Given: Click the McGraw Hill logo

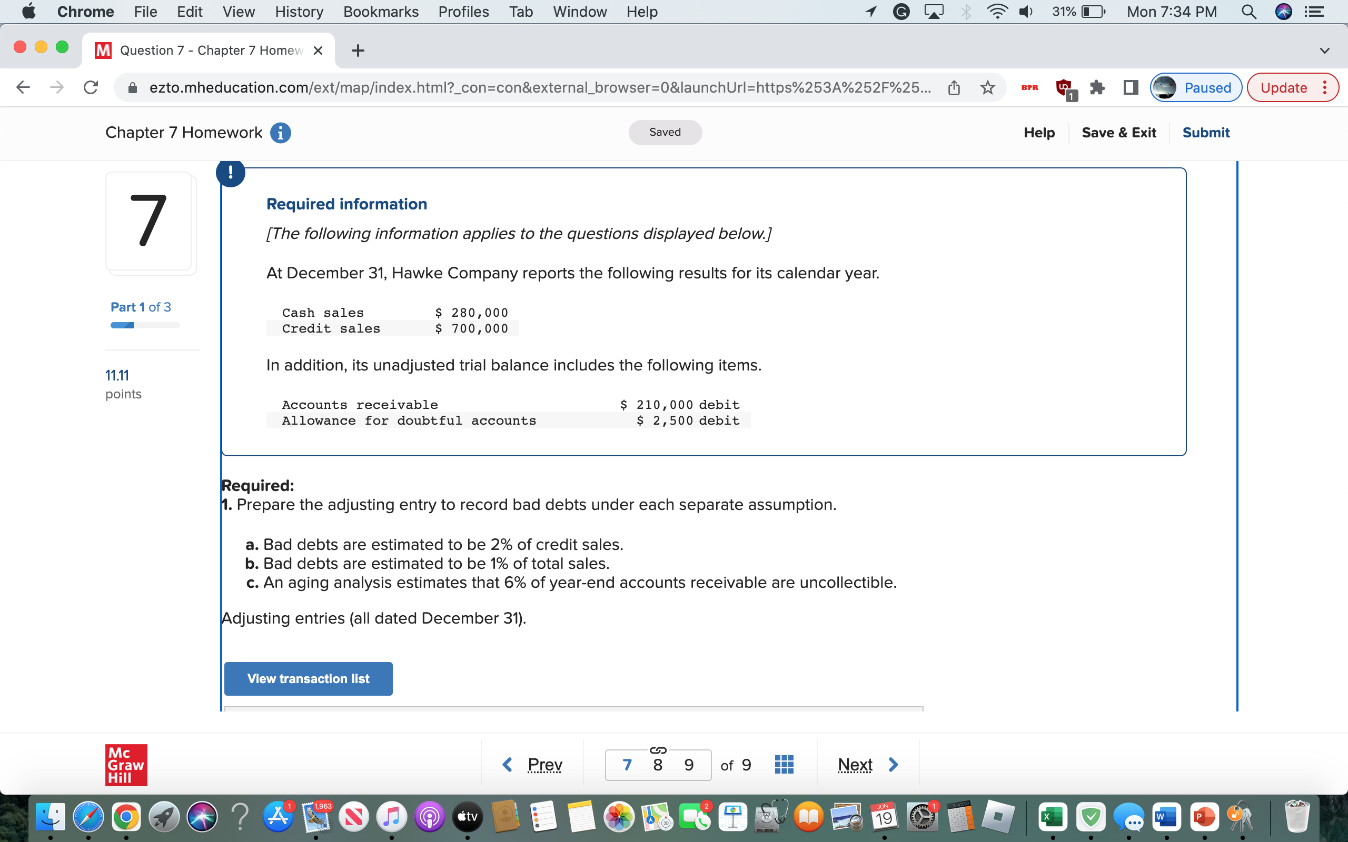Looking at the screenshot, I should 126,765.
